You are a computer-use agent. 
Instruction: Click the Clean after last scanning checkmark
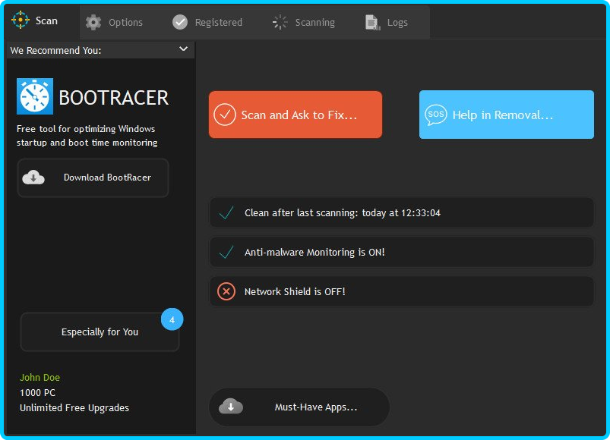pos(226,213)
